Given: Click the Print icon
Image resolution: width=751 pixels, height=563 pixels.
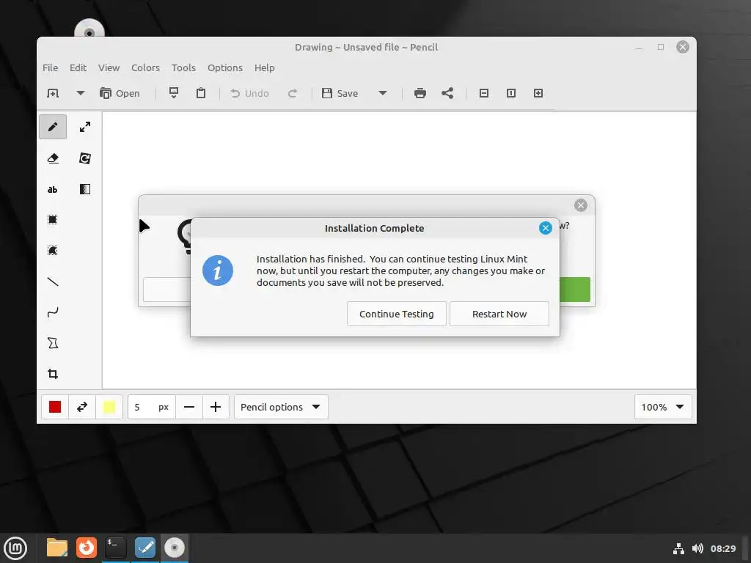Looking at the screenshot, I should [x=420, y=93].
